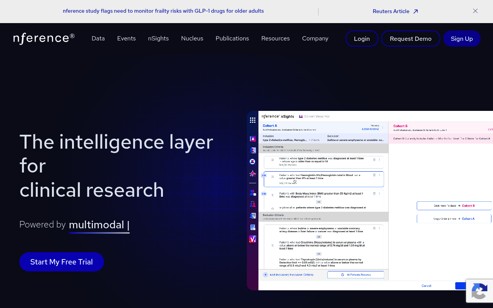This screenshot has width=493, height=308.
Task: Open options for Hemoglobin A1c criterion
Action: coord(379,175)
